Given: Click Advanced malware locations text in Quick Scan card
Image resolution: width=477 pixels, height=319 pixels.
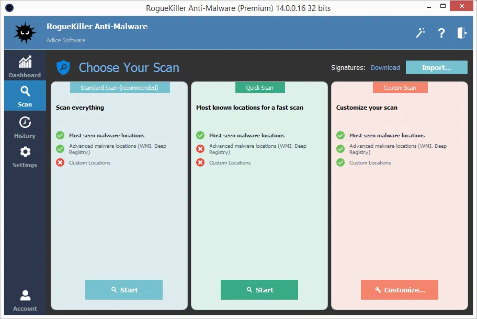Looking at the screenshot, I should point(258,149).
